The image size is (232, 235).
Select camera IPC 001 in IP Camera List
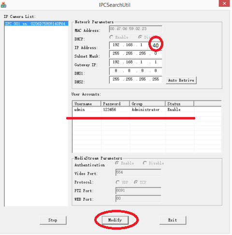[36, 24]
